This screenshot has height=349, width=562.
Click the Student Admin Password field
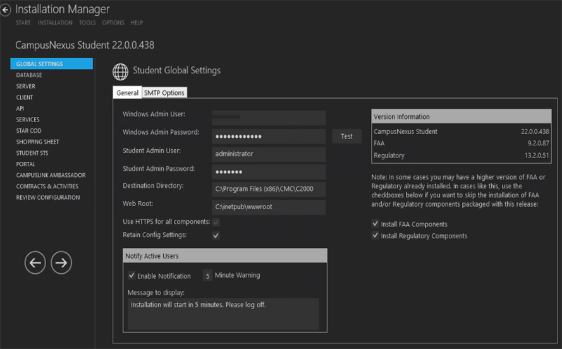click(269, 172)
